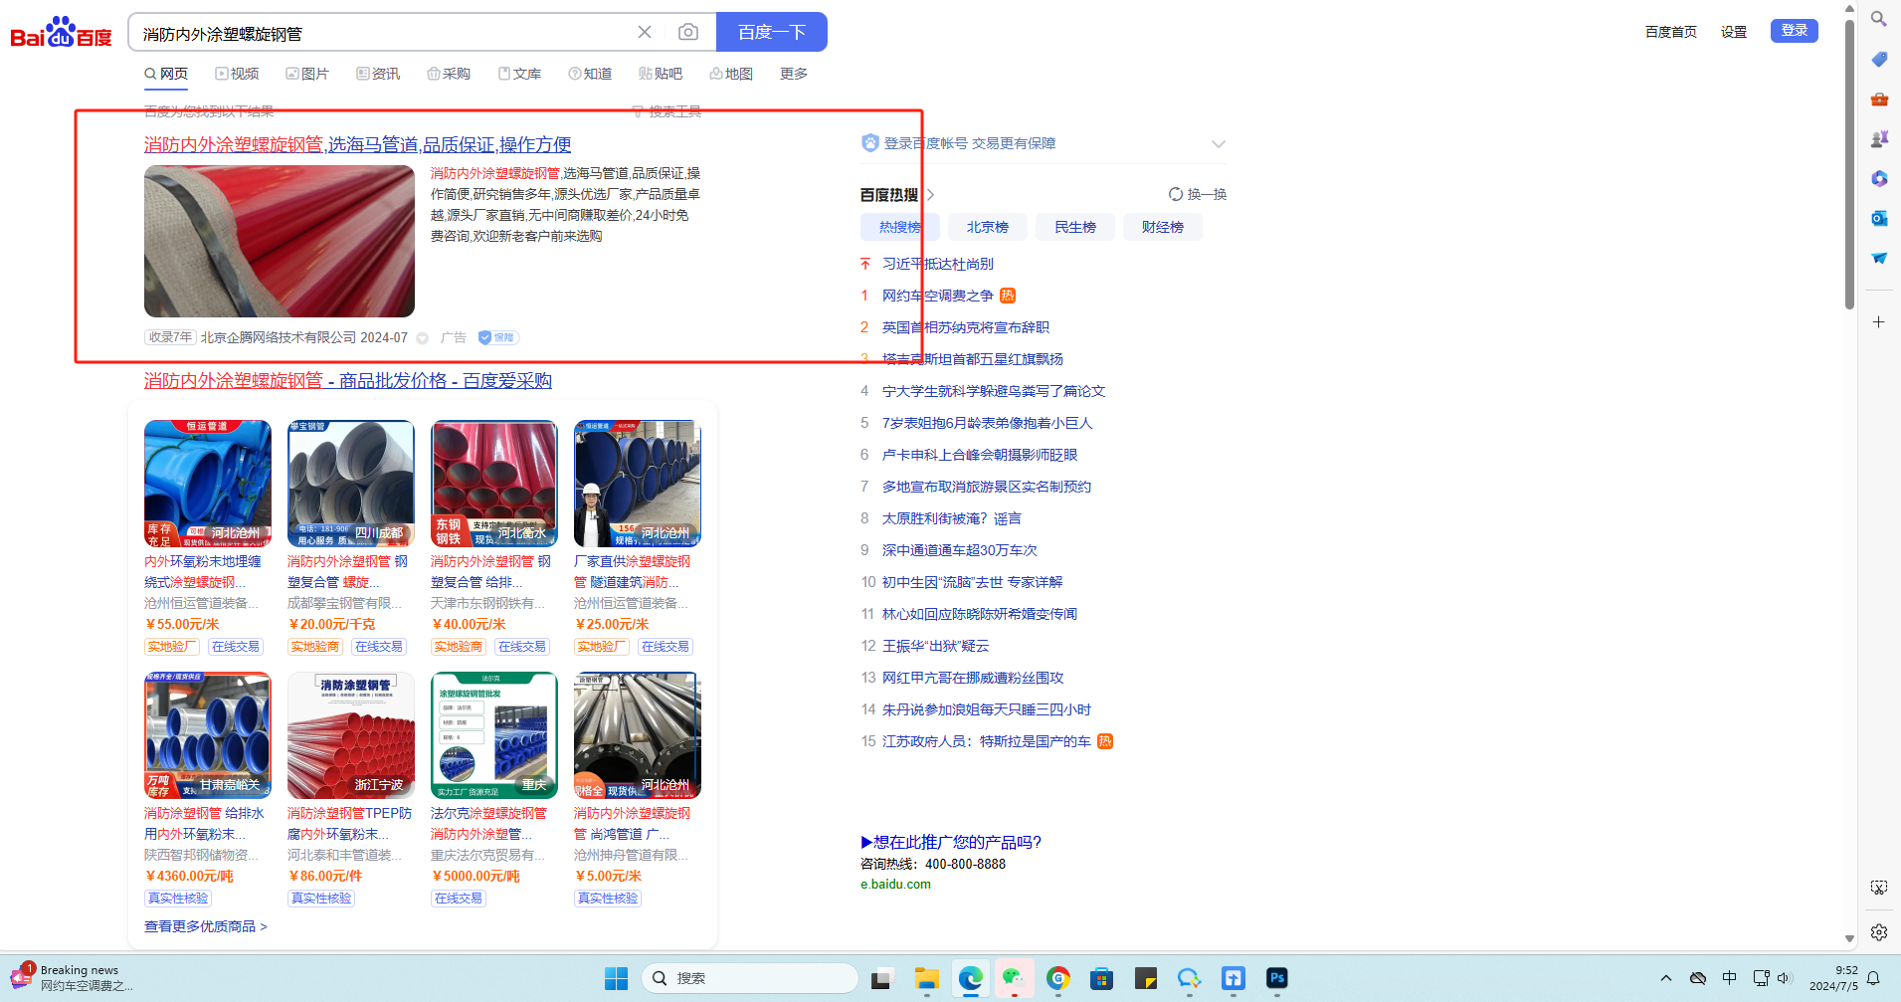
Task: Open Search in the Edge sidebar
Action: (1878, 19)
